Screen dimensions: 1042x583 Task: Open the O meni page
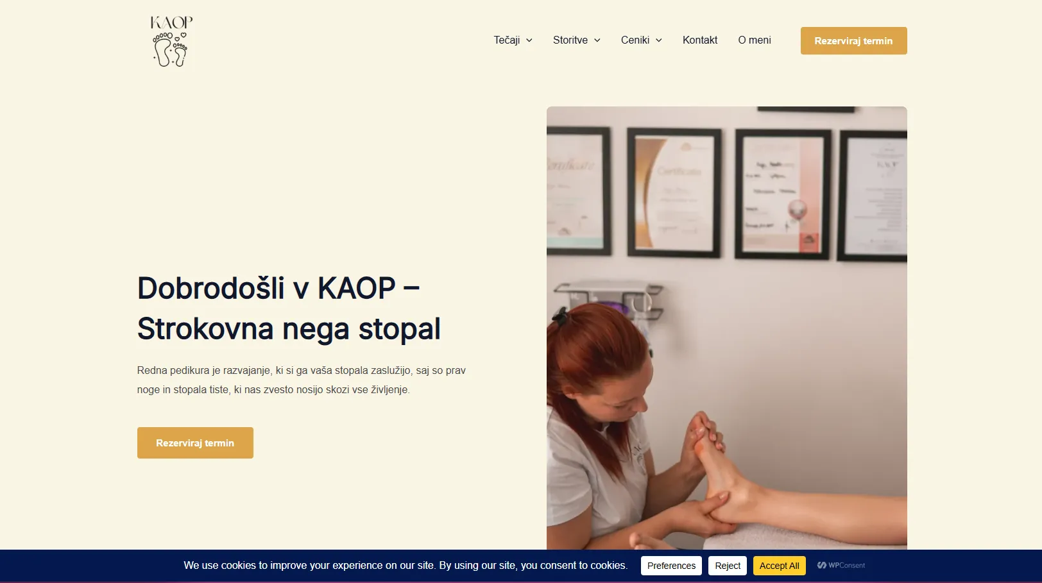pyautogui.click(x=755, y=40)
